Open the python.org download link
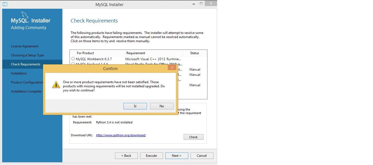The image size is (373, 165). pyautogui.click(x=121, y=135)
